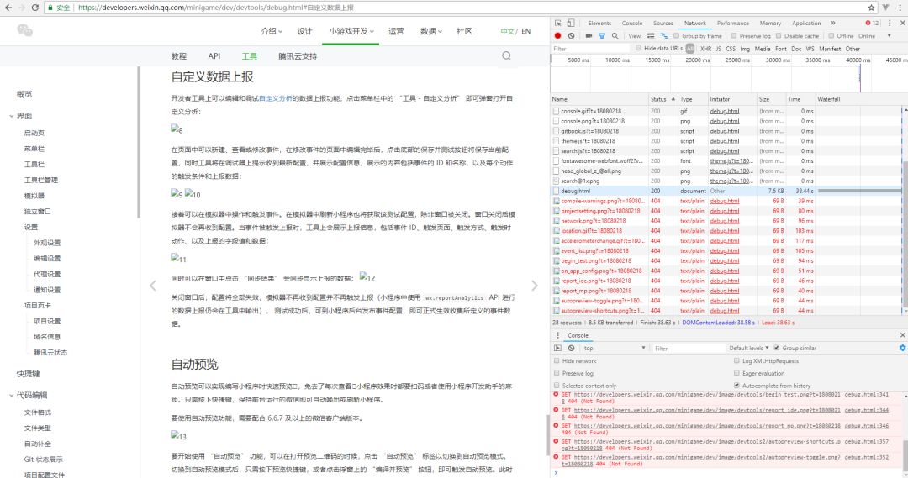Click the capture screenshots camera icon

pos(589,36)
